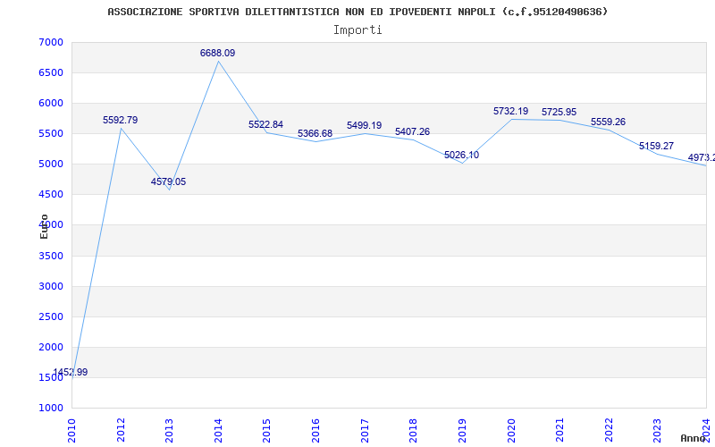Click the data label 5366.68
The height and width of the screenshot is (447, 715).
click(x=315, y=133)
